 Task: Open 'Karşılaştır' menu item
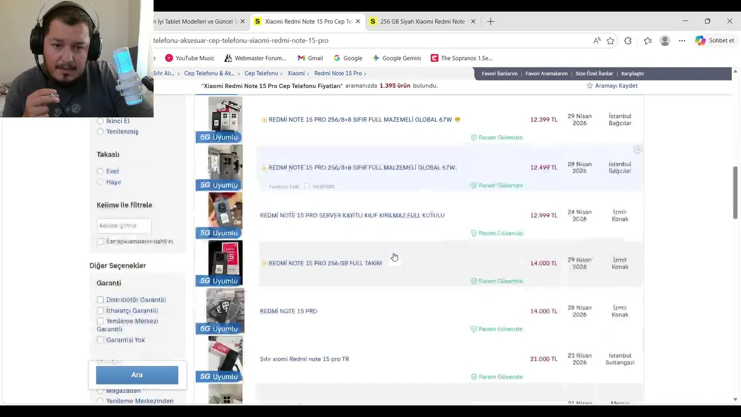pos(632,74)
